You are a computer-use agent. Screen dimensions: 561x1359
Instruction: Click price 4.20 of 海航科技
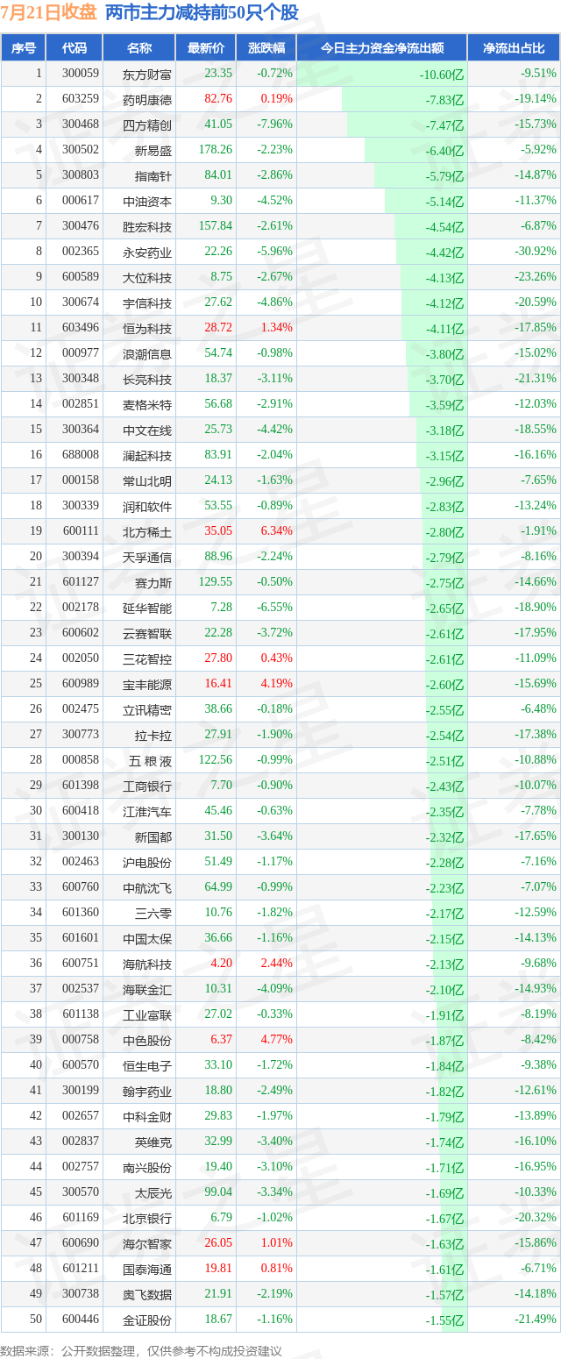coord(222,964)
